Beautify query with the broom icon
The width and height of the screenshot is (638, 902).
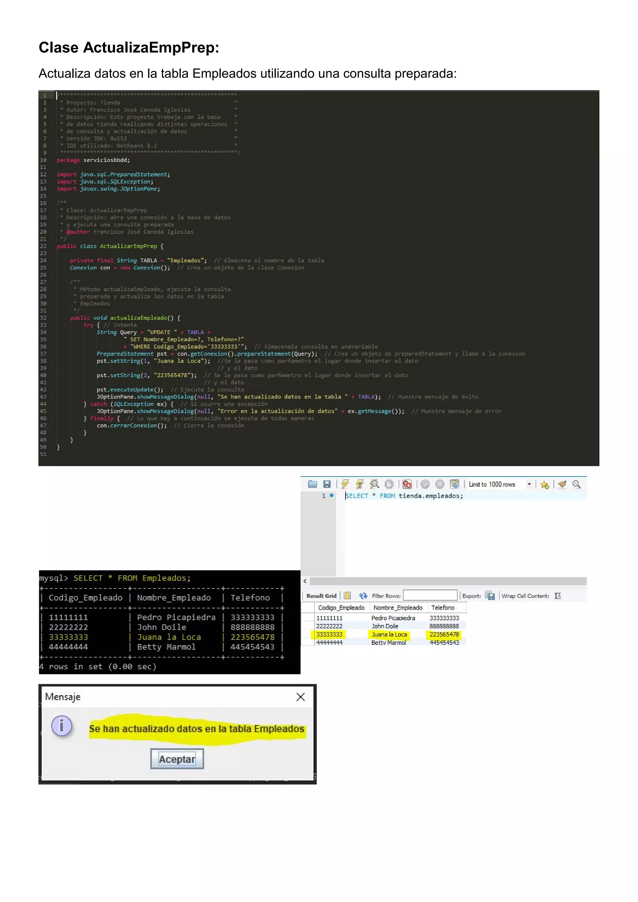click(562, 484)
